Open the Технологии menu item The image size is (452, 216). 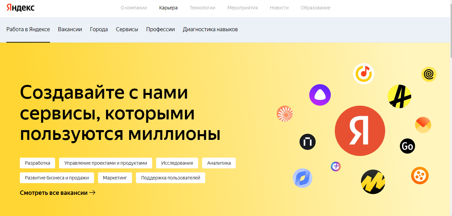(x=202, y=7)
